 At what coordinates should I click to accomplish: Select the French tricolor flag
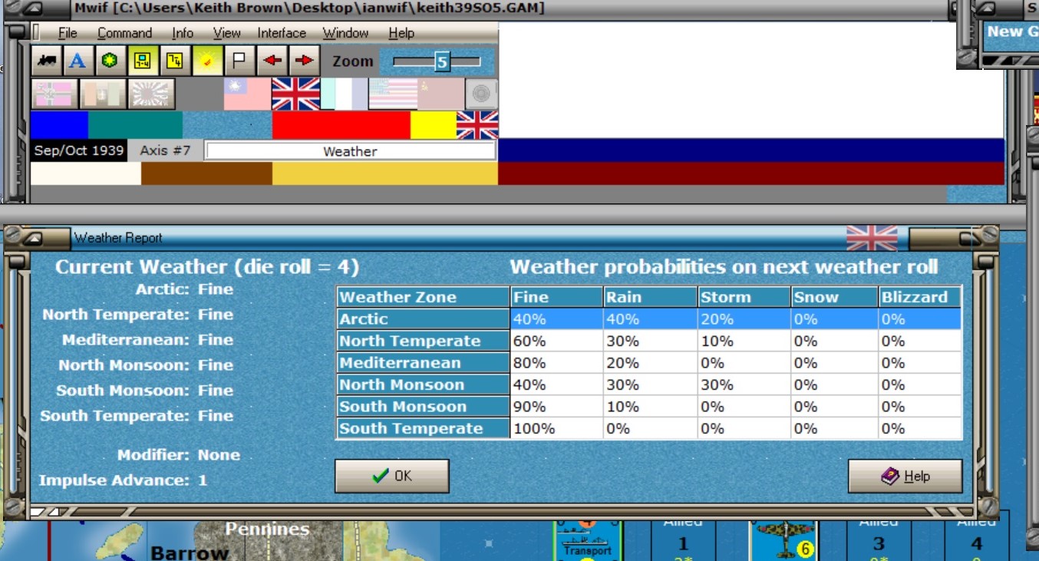click(x=344, y=94)
